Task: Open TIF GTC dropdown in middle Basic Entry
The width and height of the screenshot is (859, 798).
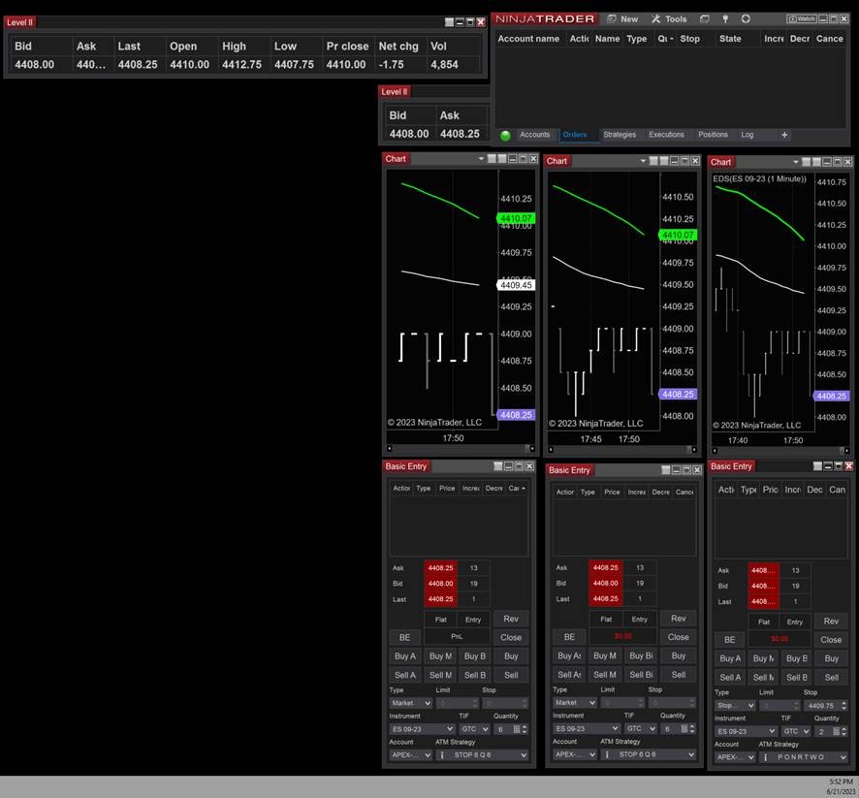Action: [x=641, y=728]
